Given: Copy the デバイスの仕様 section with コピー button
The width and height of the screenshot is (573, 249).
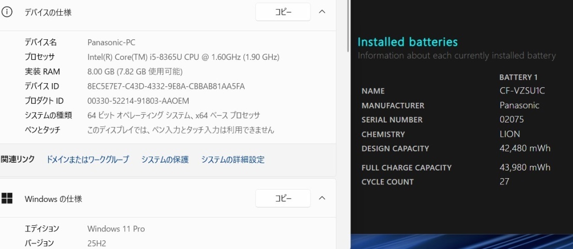Looking at the screenshot, I should tap(283, 12).
